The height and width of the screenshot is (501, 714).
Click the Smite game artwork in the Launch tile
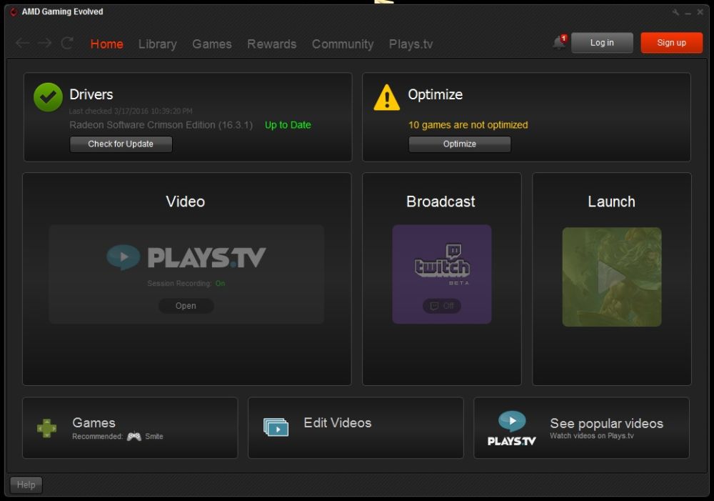[x=612, y=277]
